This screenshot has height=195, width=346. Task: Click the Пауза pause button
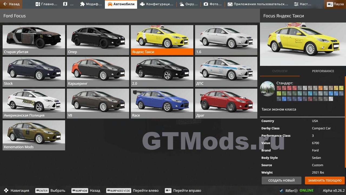335,4
